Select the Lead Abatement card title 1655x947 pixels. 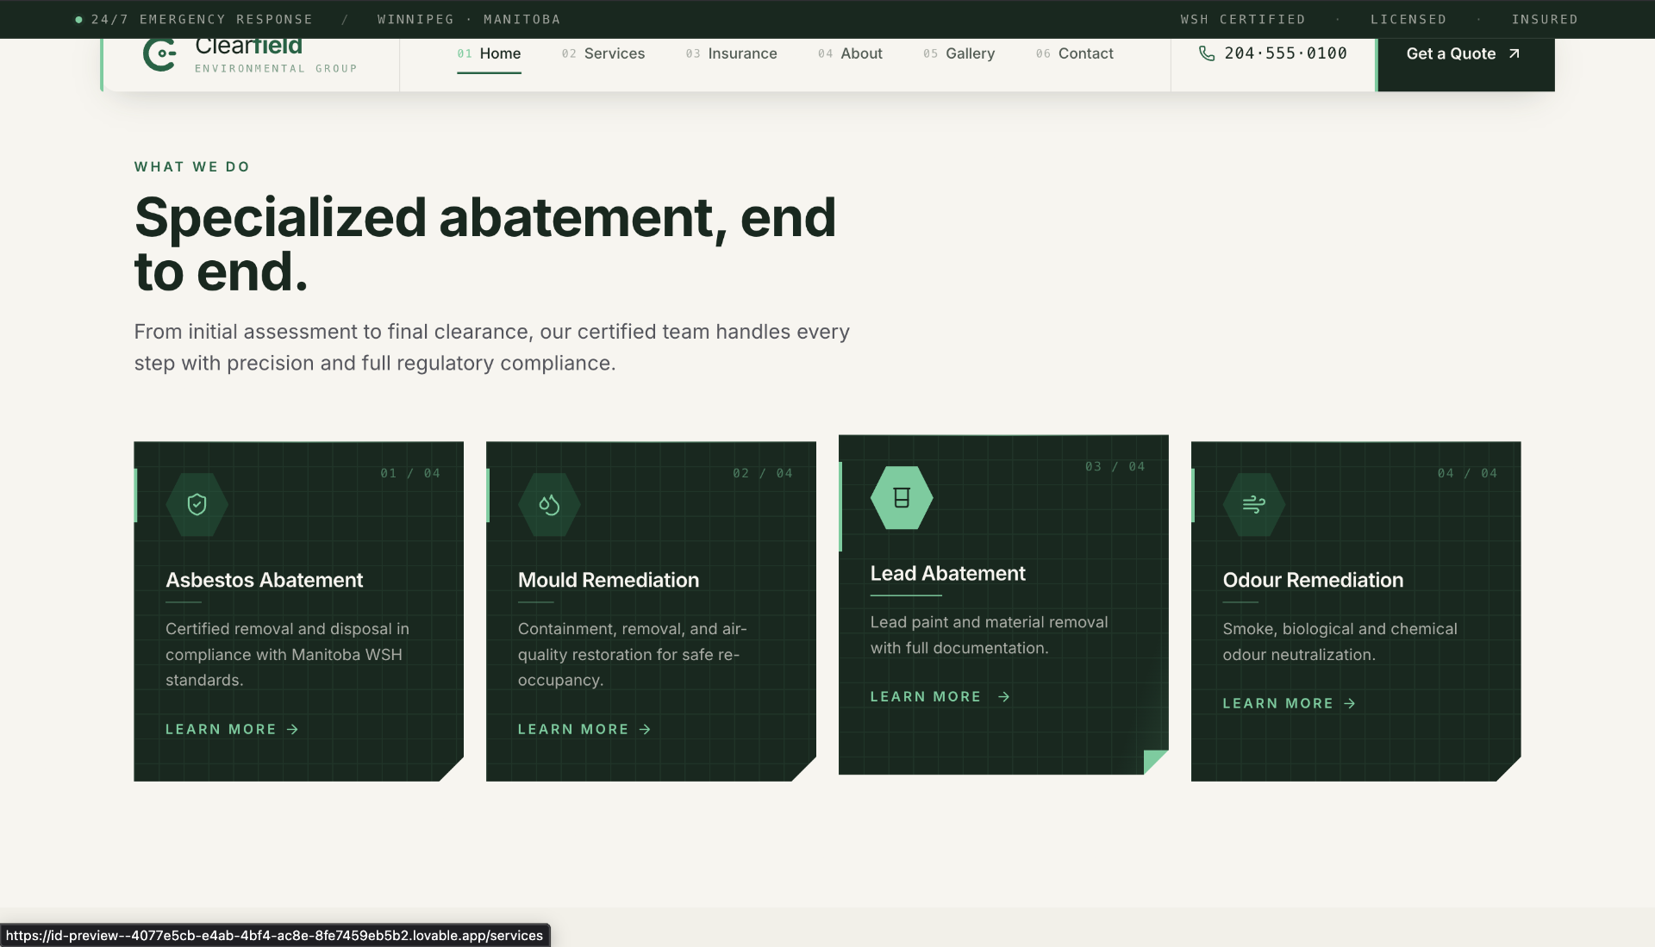point(947,573)
